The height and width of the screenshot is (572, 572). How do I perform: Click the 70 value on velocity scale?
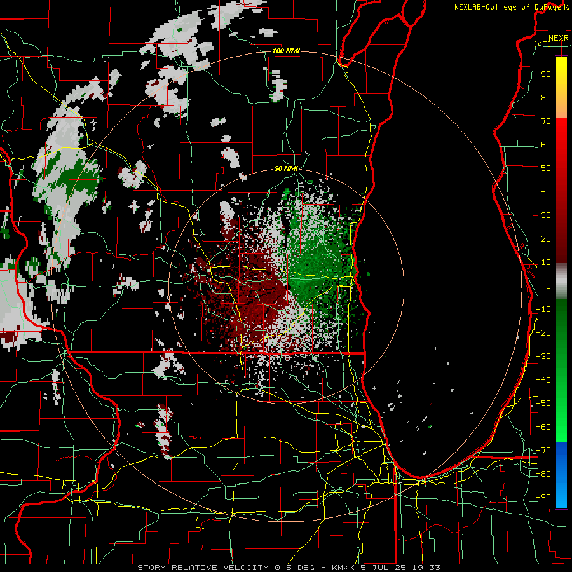pyautogui.click(x=546, y=121)
